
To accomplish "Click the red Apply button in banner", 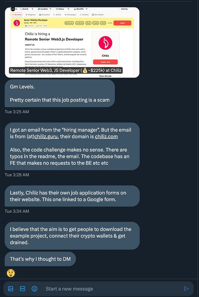I will coord(122,23).
